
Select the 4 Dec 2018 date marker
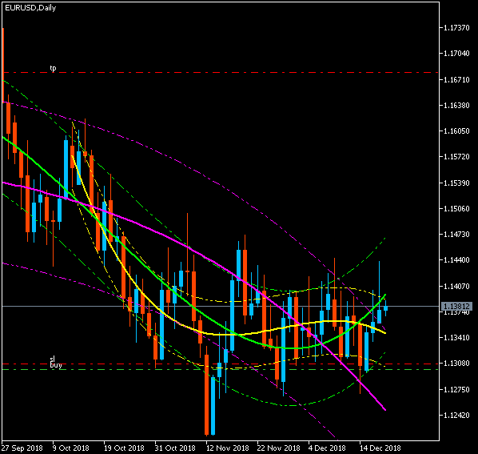(327, 448)
